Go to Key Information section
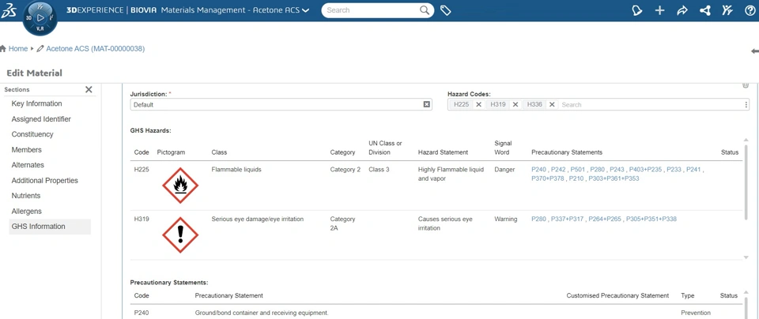 pos(37,103)
